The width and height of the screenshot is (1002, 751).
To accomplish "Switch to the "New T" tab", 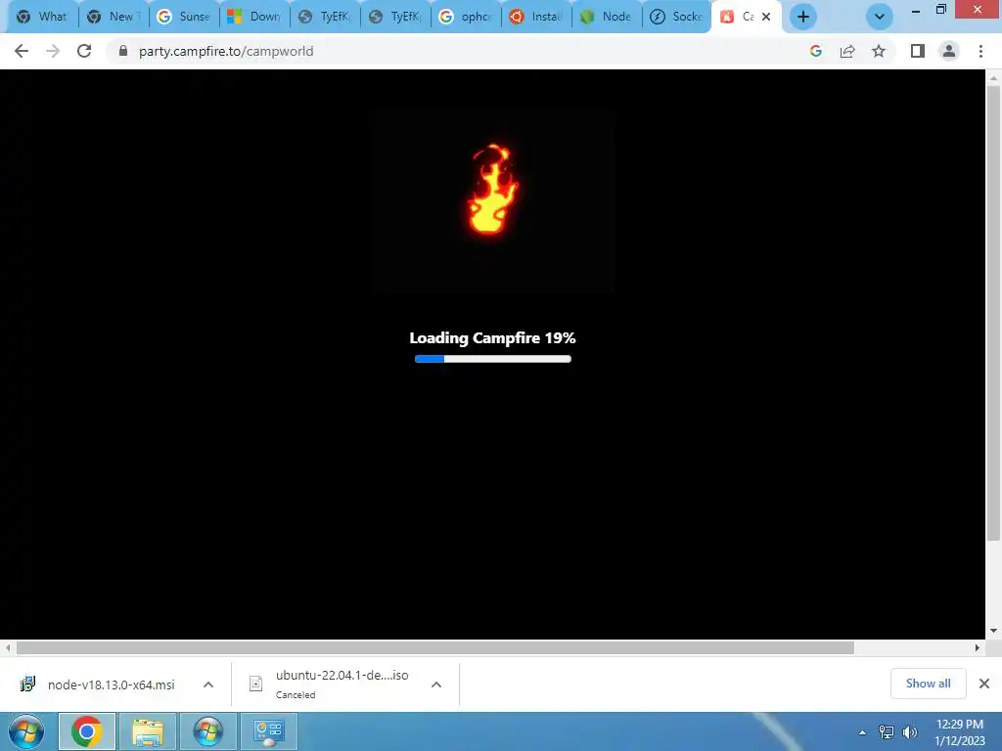I will coord(114,17).
